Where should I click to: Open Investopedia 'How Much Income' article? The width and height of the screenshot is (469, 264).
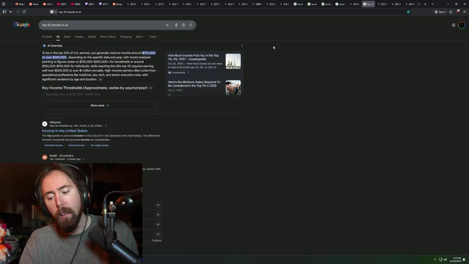[x=193, y=57]
